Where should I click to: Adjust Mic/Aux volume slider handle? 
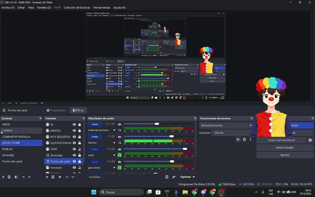click(171, 136)
